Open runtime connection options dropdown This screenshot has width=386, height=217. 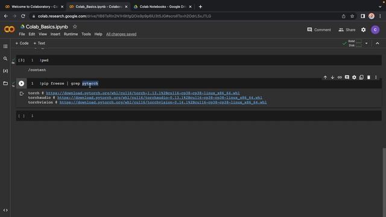366,43
